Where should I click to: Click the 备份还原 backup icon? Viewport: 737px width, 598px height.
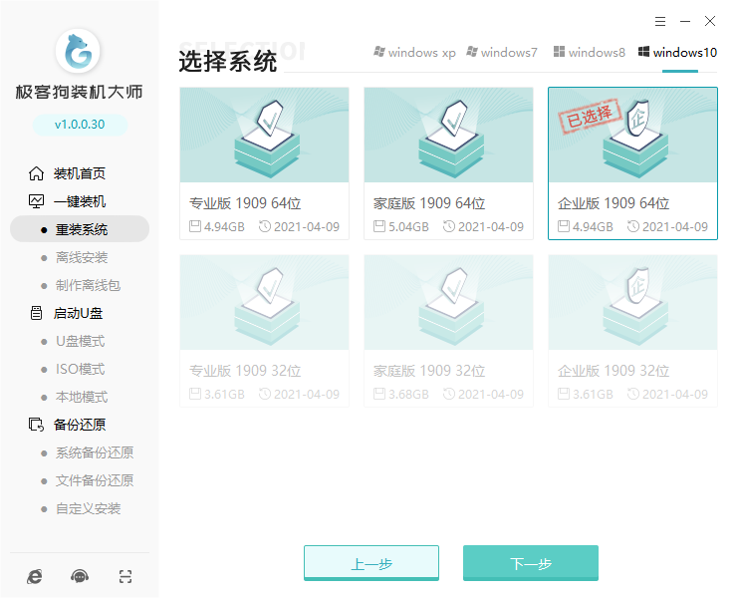37,425
